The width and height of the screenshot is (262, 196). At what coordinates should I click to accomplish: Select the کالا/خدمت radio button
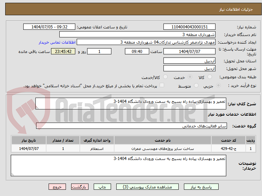point(165,77)
